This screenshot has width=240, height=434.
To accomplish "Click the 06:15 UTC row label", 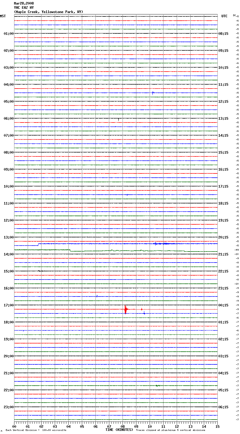I will [223, 407].
